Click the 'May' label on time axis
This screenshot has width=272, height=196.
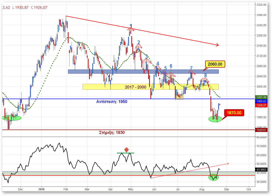point(131,189)
